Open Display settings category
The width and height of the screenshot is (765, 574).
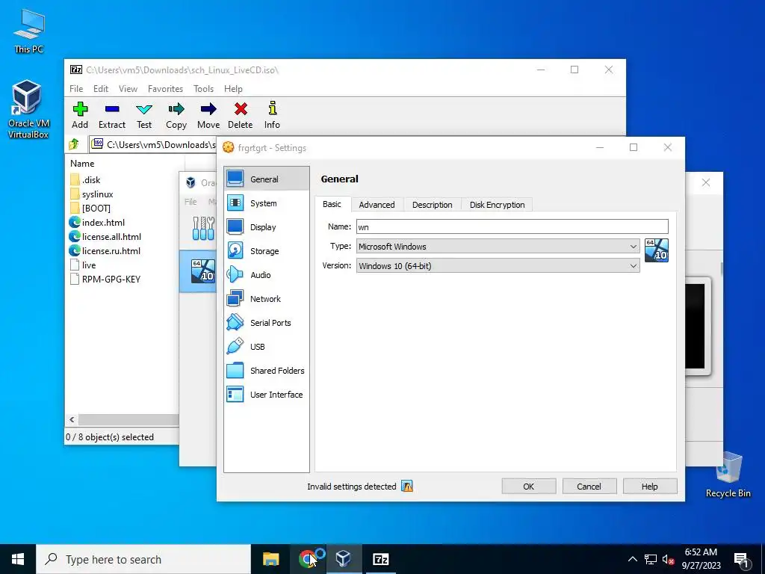(267, 227)
